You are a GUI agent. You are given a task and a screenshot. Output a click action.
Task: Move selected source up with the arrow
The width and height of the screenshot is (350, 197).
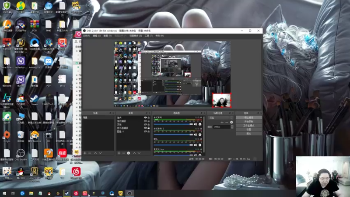tap(134, 153)
